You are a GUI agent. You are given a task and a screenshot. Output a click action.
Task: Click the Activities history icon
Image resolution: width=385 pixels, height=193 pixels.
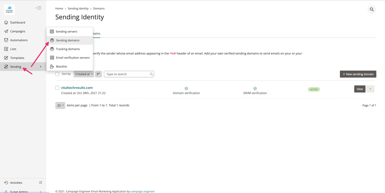pyautogui.click(x=6, y=183)
